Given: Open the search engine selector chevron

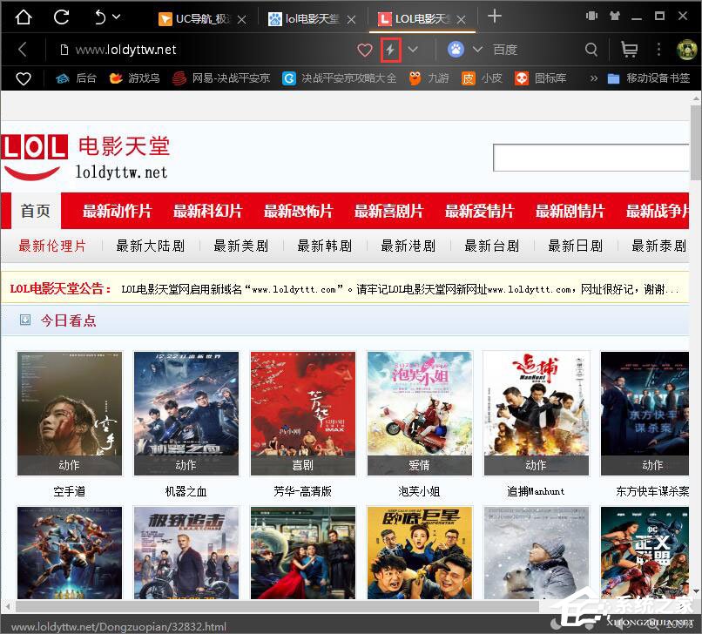Looking at the screenshot, I should (476, 50).
